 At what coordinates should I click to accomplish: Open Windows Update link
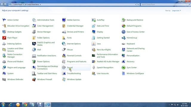tap(74, 79)
